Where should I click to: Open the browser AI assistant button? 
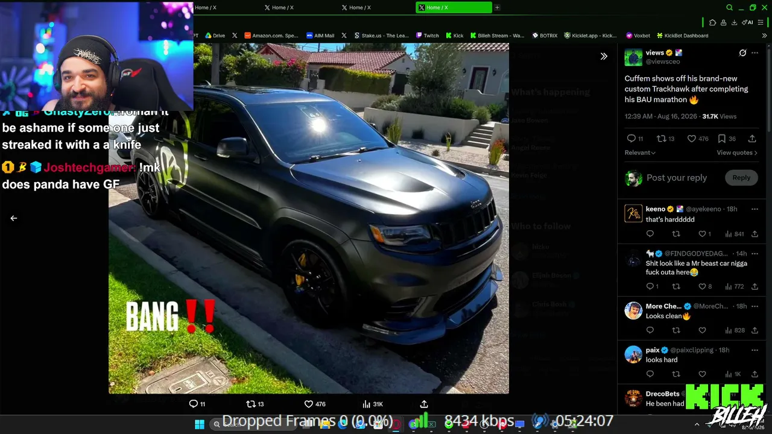[x=748, y=22]
